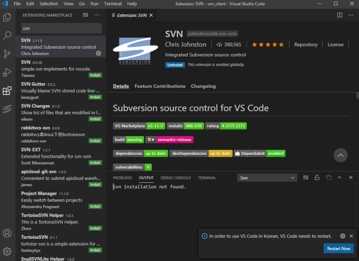Switch to the Terminal panel tab
The height and width of the screenshot is (261, 359).
[207, 178]
